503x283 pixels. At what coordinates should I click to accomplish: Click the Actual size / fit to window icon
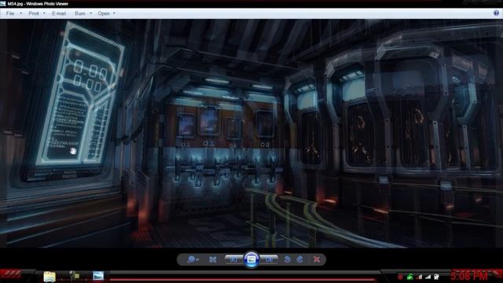point(213,259)
